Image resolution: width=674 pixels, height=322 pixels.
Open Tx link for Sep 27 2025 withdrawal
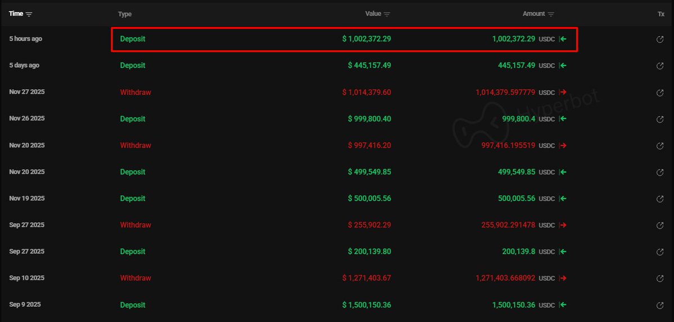[x=660, y=226]
